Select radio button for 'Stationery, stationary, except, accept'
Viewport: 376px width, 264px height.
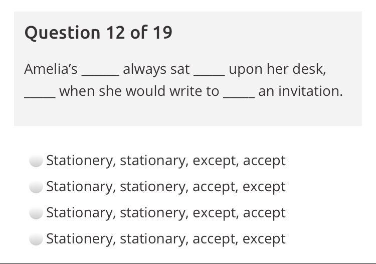coord(36,161)
